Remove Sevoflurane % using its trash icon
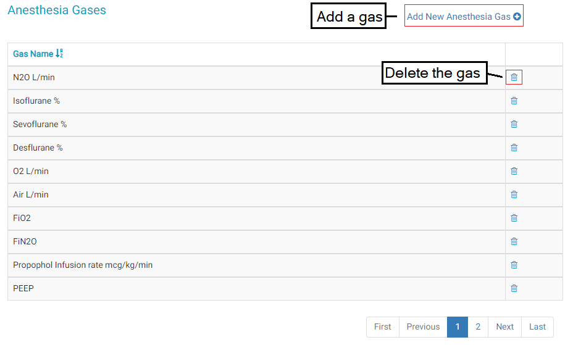 514,124
